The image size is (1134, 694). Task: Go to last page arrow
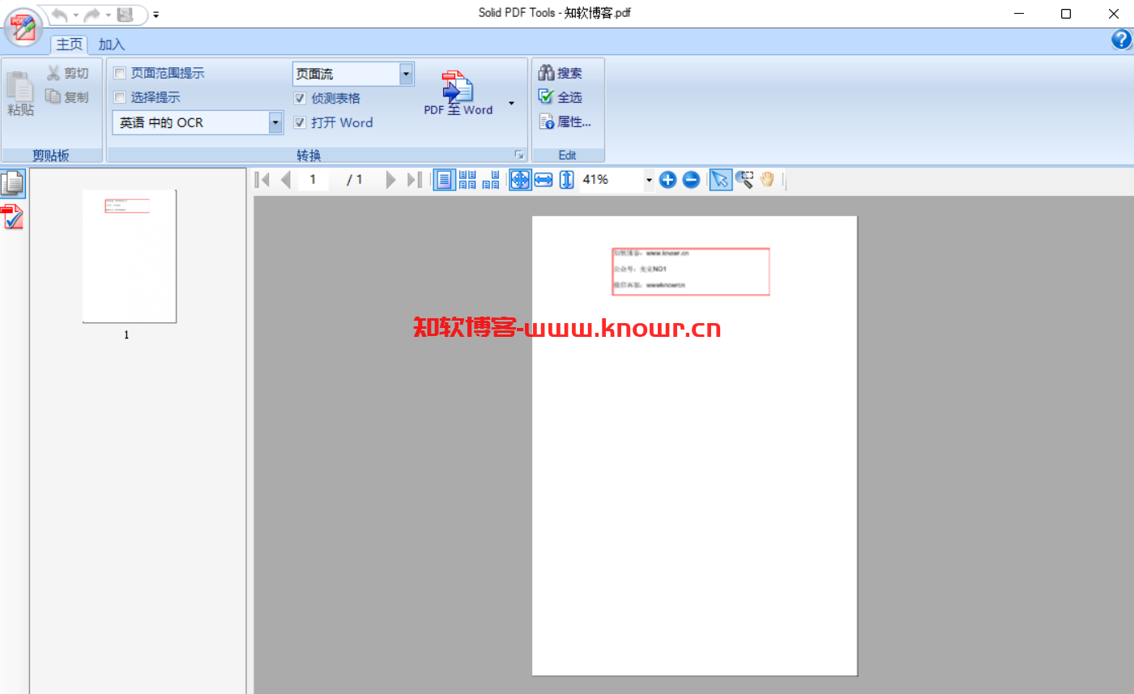(x=414, y=180)
